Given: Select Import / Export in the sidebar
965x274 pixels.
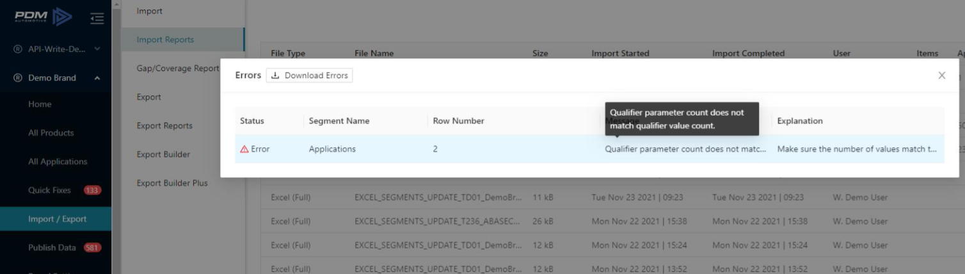Looking at the screenshot, I should coord(56,219).
